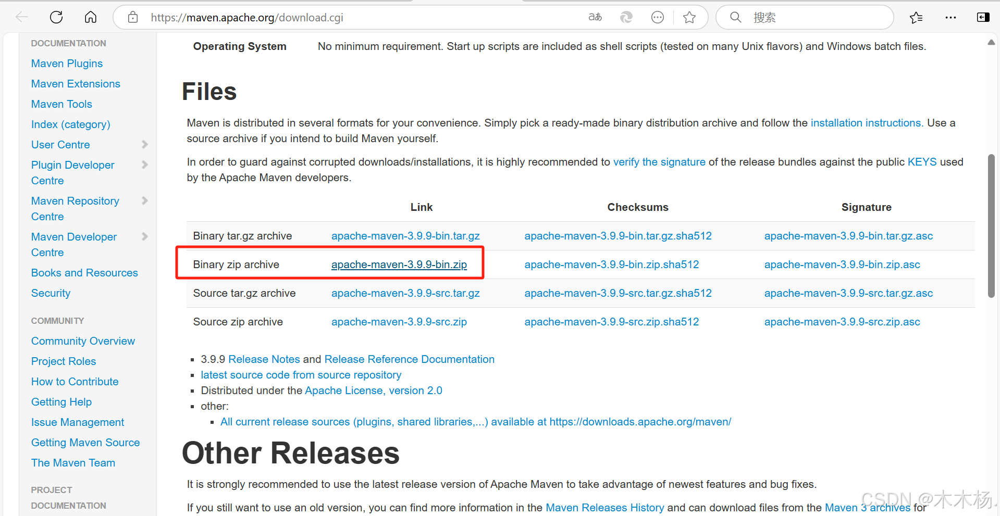Open the User Centre link
This screenshot has width=1000, height=516.
click(60, 145)
